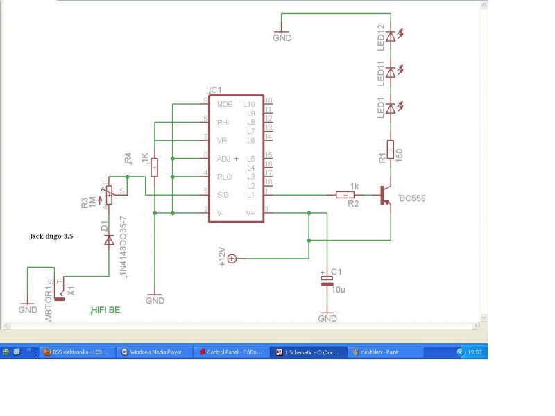Click the 'RHI' pin label
The width and height of the screenshot is (555, 416).
(x=223, y=123)
